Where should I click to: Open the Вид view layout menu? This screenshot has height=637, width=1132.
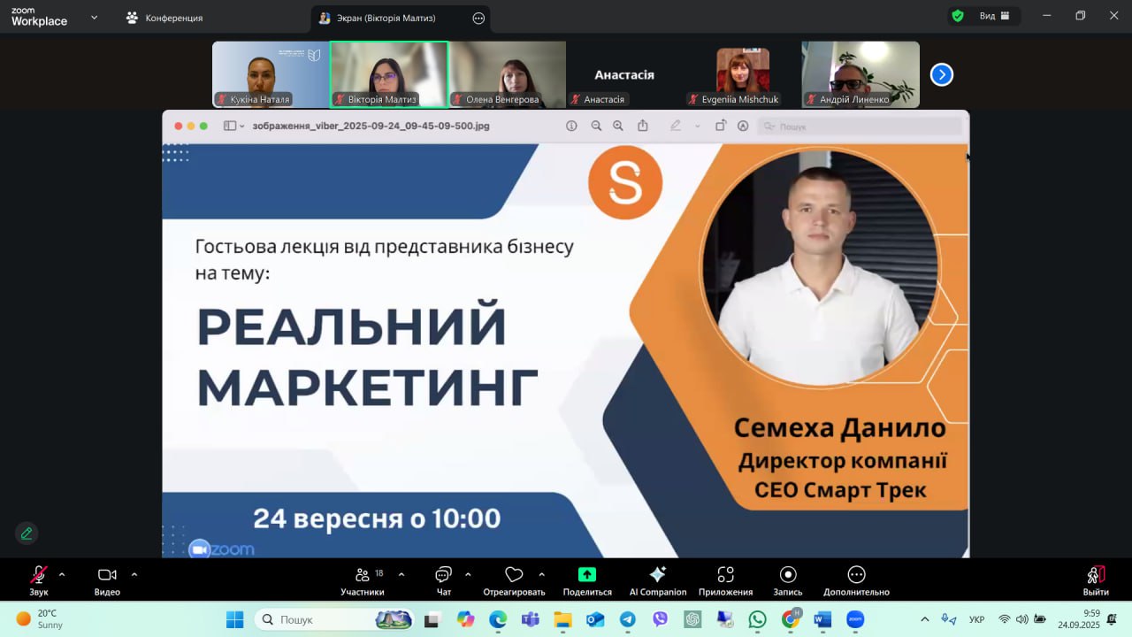pos(995,16)
